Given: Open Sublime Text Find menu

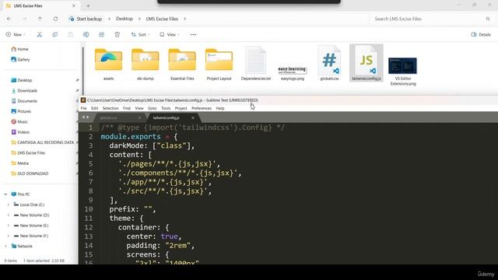Looking at the screenshot, I should [127, 108].
